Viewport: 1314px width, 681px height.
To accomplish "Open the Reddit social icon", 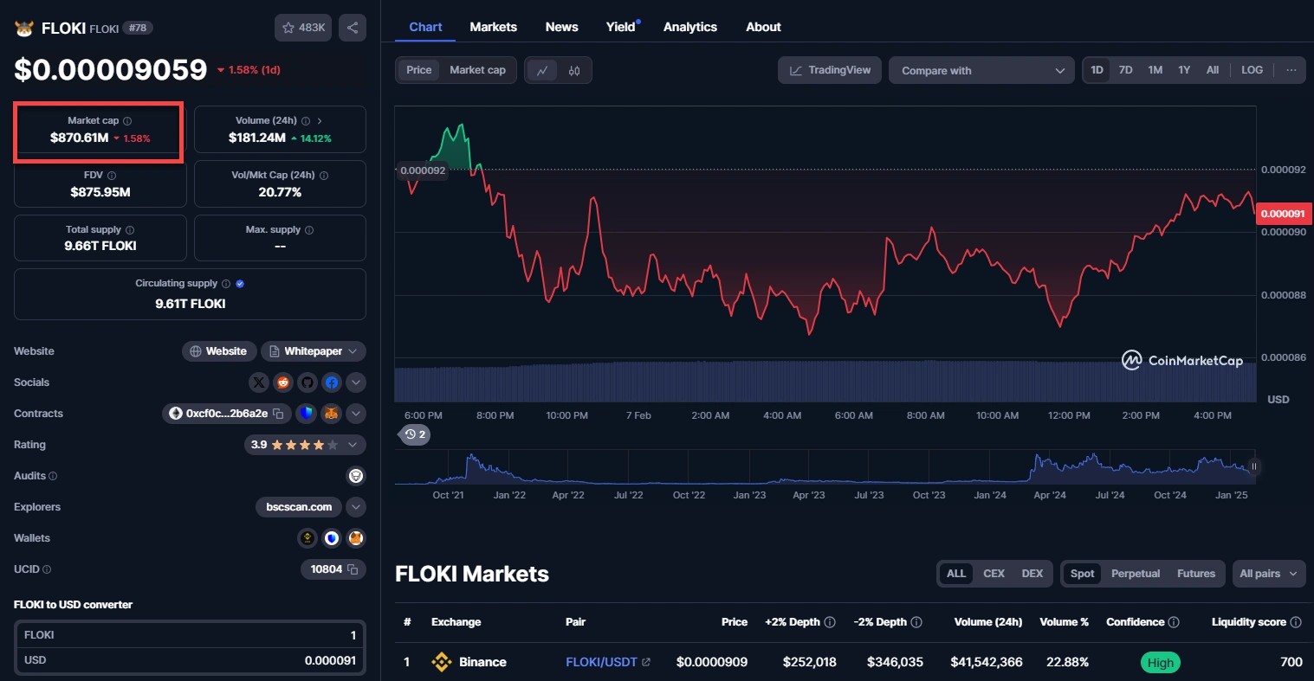I will 283,382.
